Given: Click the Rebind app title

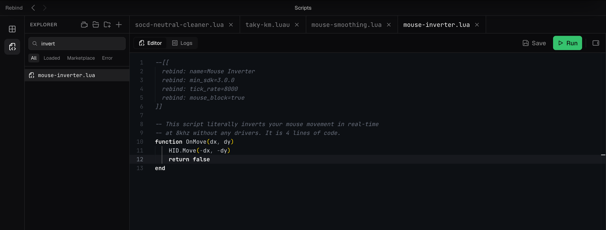Looking at the screenshot, I should coord(14,8).
